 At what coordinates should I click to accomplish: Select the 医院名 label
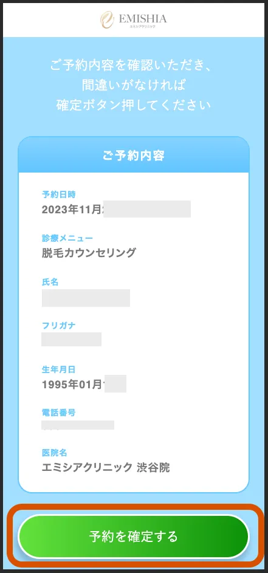click(55, 453)
